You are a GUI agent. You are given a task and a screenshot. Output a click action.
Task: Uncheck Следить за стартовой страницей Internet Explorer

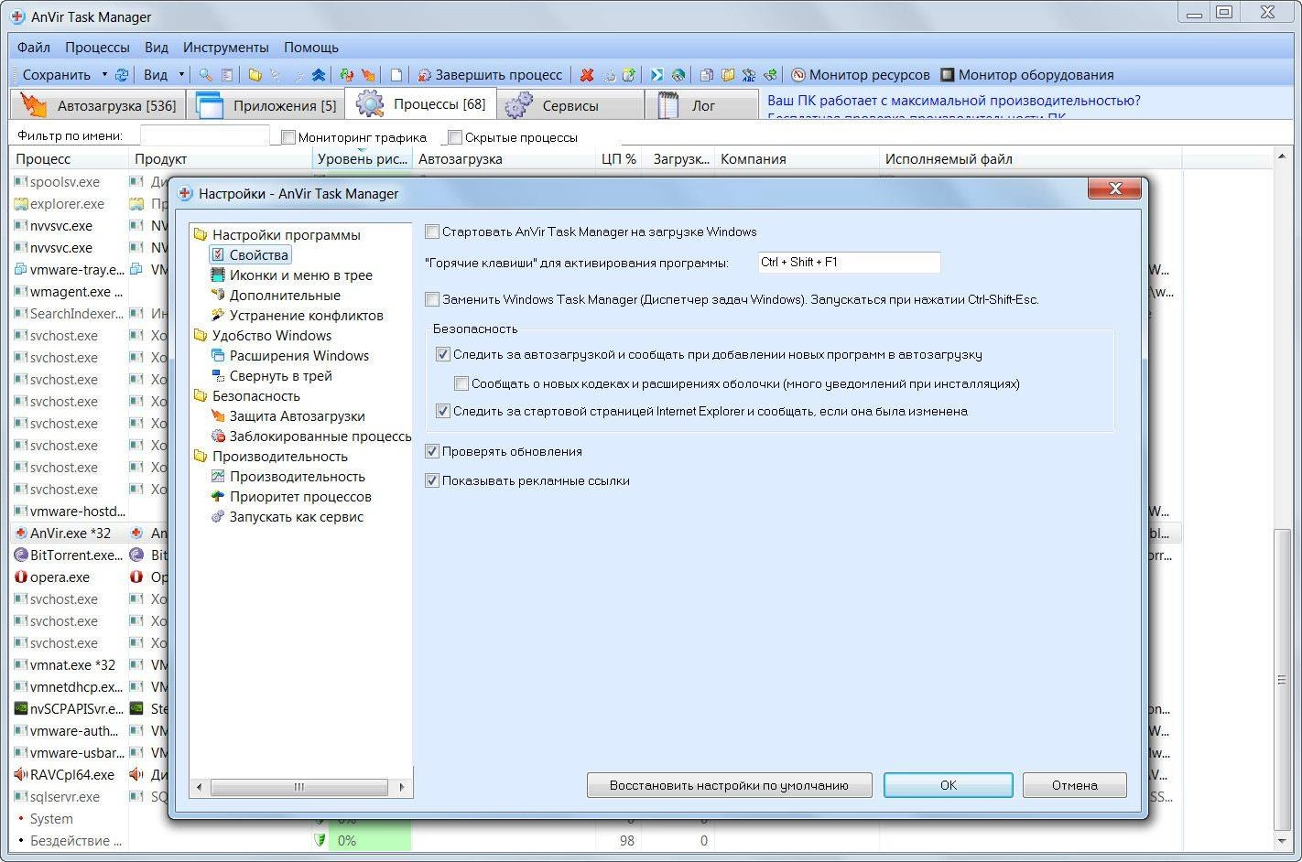click(443, 411)
